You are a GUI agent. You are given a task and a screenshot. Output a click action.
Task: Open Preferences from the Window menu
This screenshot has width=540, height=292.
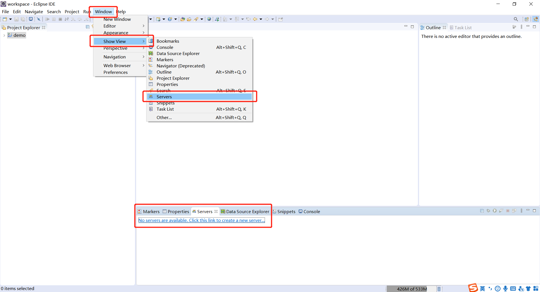tap(120, 72)
